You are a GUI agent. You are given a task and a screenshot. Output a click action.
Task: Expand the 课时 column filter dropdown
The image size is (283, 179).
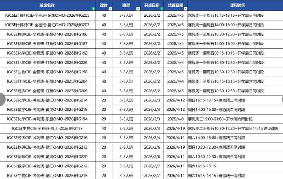(110, 9)
